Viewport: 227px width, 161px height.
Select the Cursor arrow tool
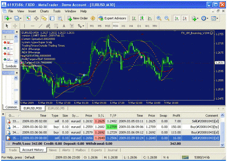point(7,26)
